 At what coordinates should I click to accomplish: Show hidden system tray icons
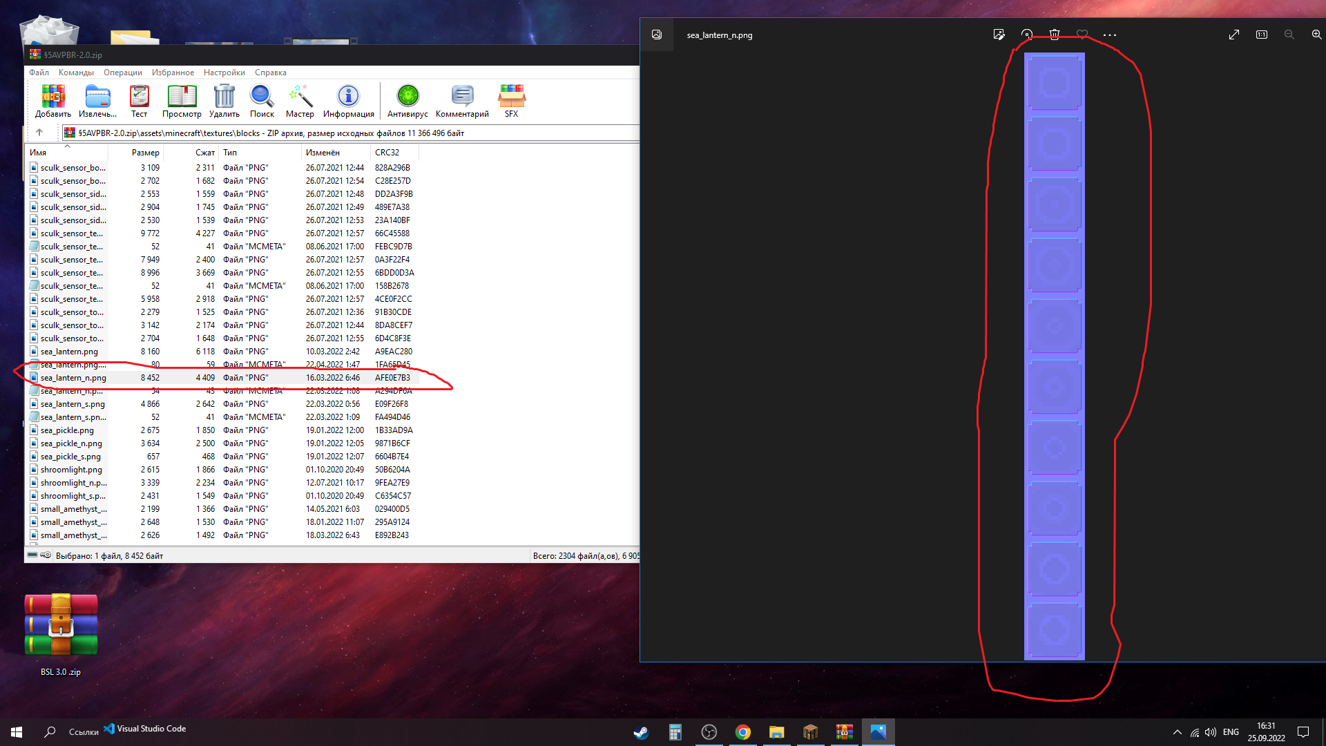click(1177, 732)
